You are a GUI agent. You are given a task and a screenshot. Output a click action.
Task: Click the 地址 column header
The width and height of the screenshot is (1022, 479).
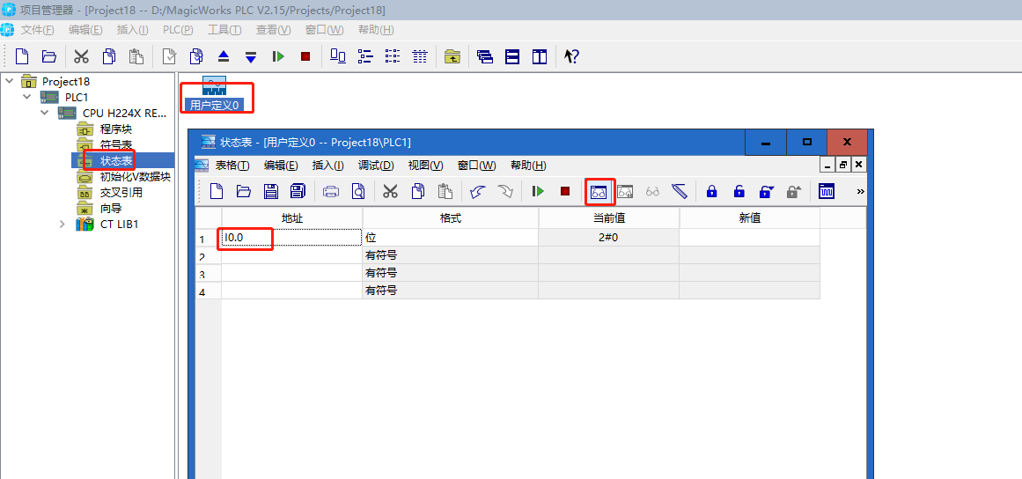click(x=291, y=218)
